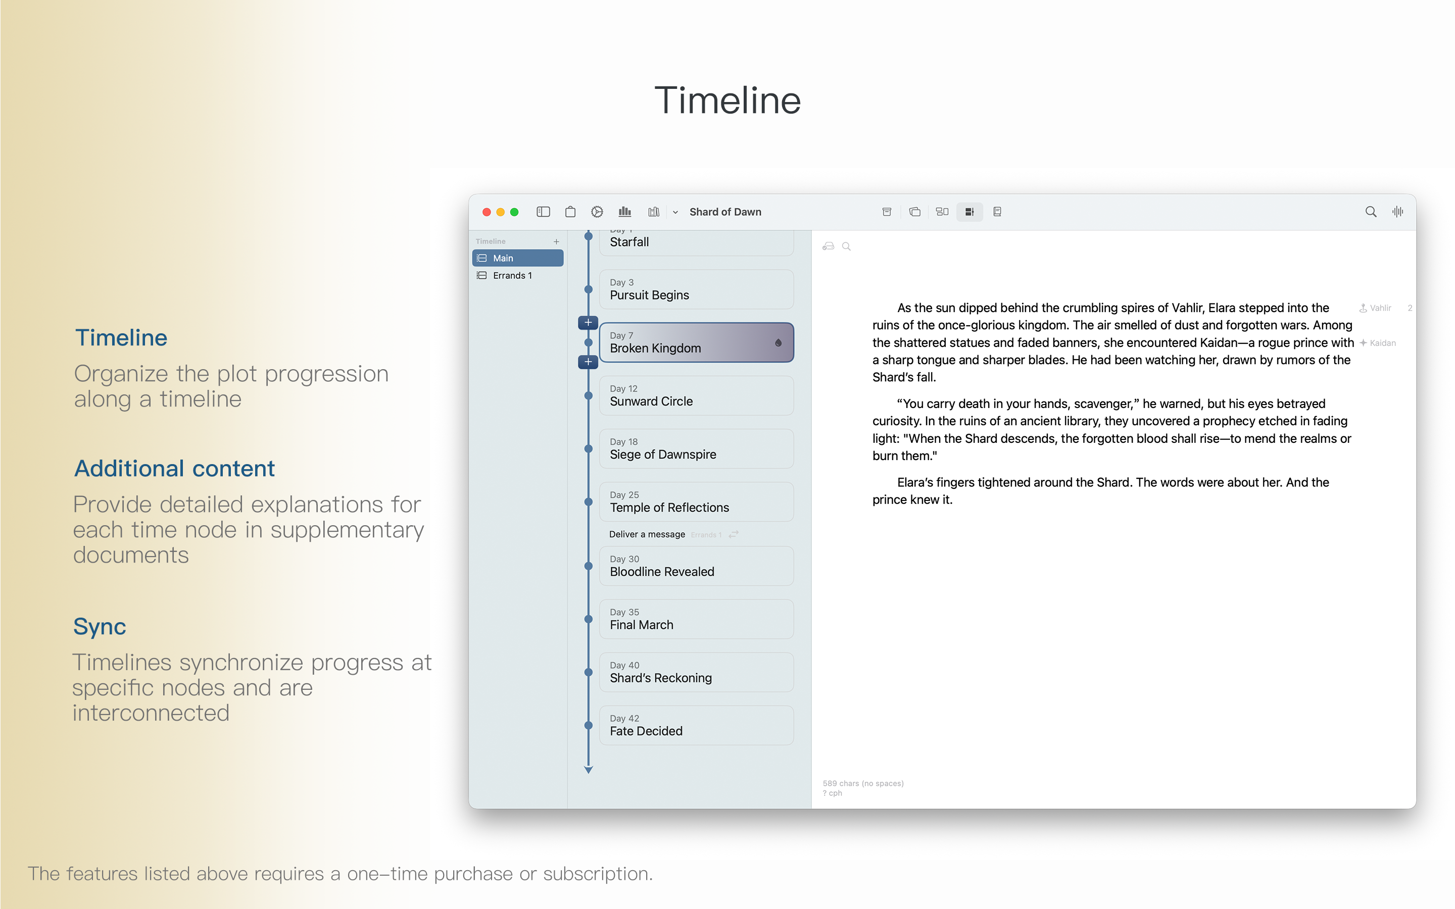Click the Day 30 timeline marker dot
This screenshot has width=1455, height=909.
588,566
